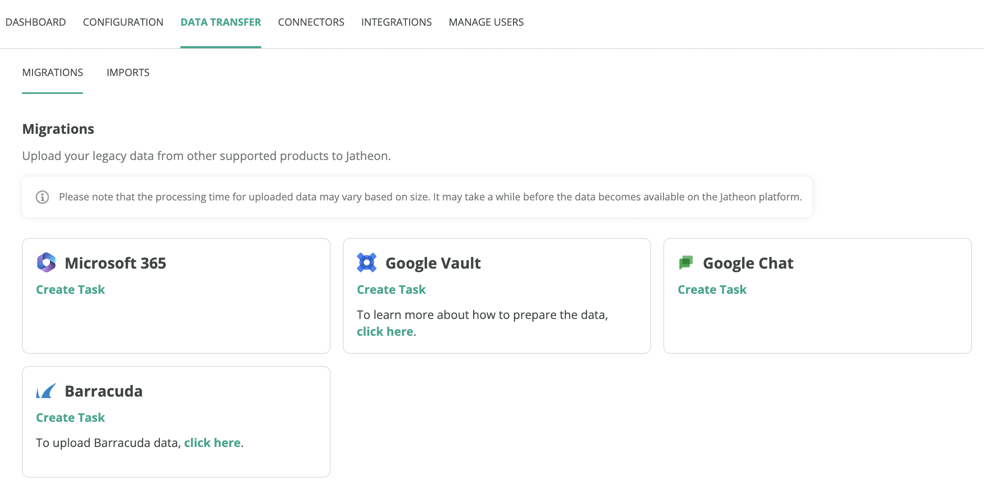The image size is (984, 490).
Task: Click here link for Google Vault data preparation
Action: tap(385, 332)
